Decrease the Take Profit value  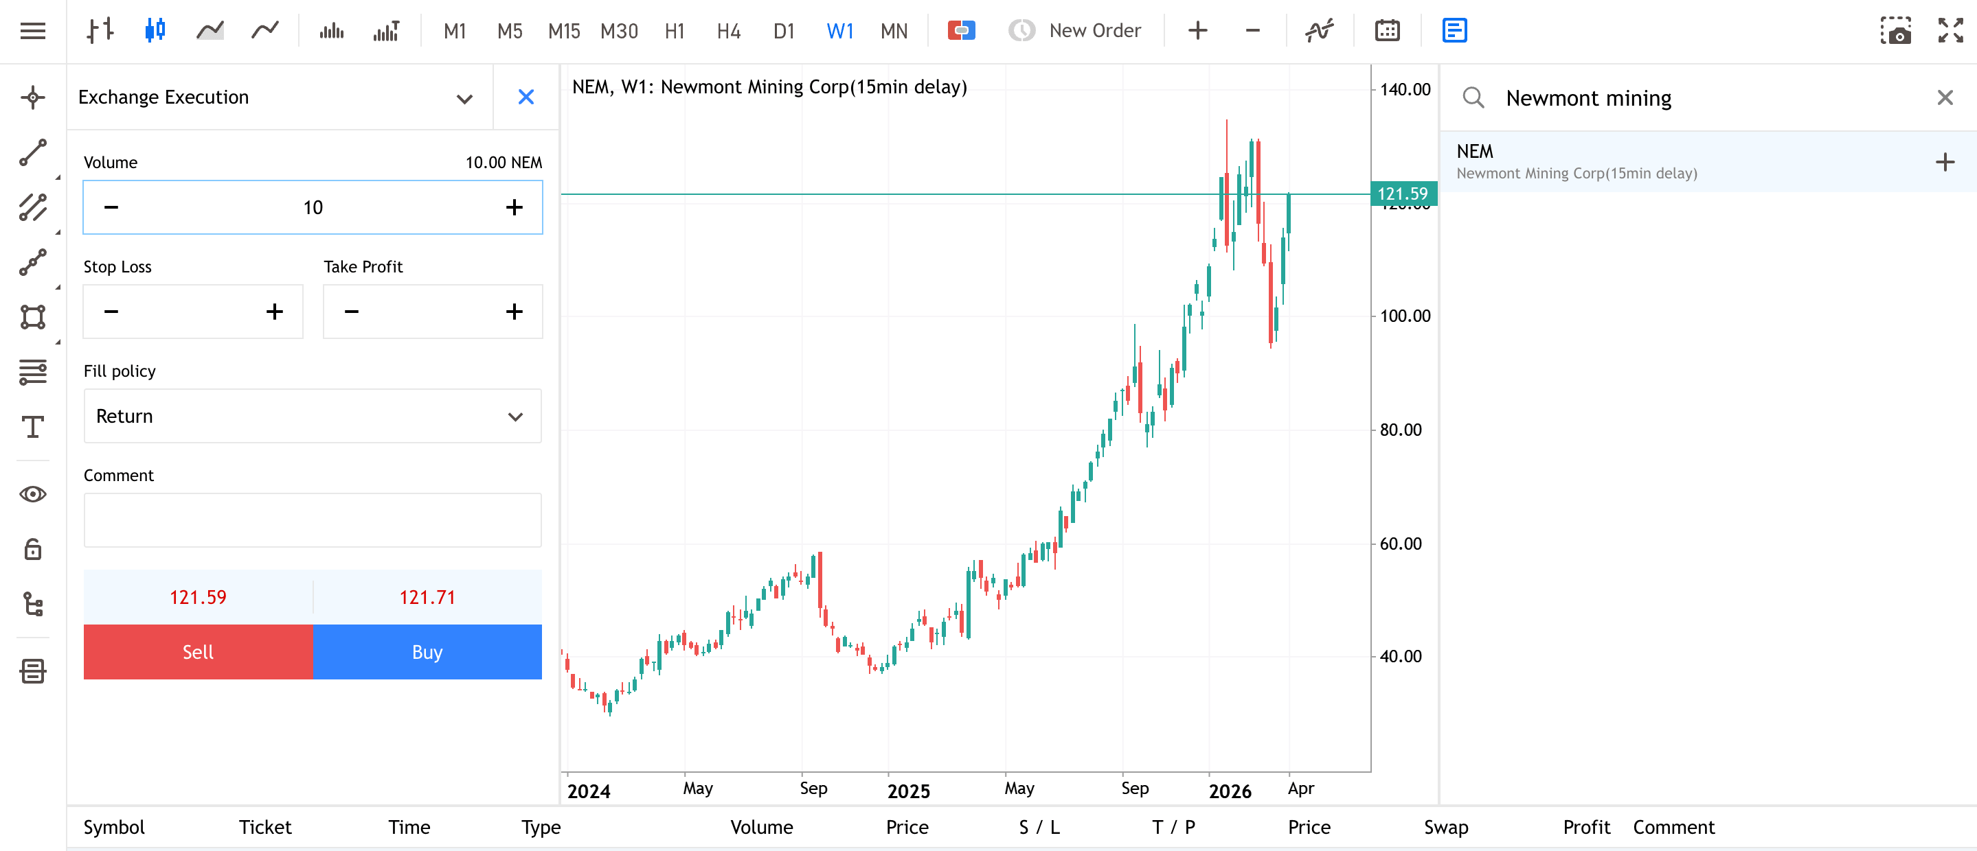click(x=352, y=312)
